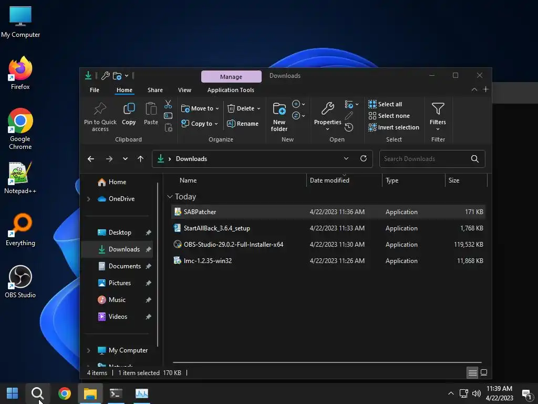This screenshot has width=538, height=404.
Task: Click Windows Start button on taskbar
Action: pyautogui.click(x=13, y=393)
